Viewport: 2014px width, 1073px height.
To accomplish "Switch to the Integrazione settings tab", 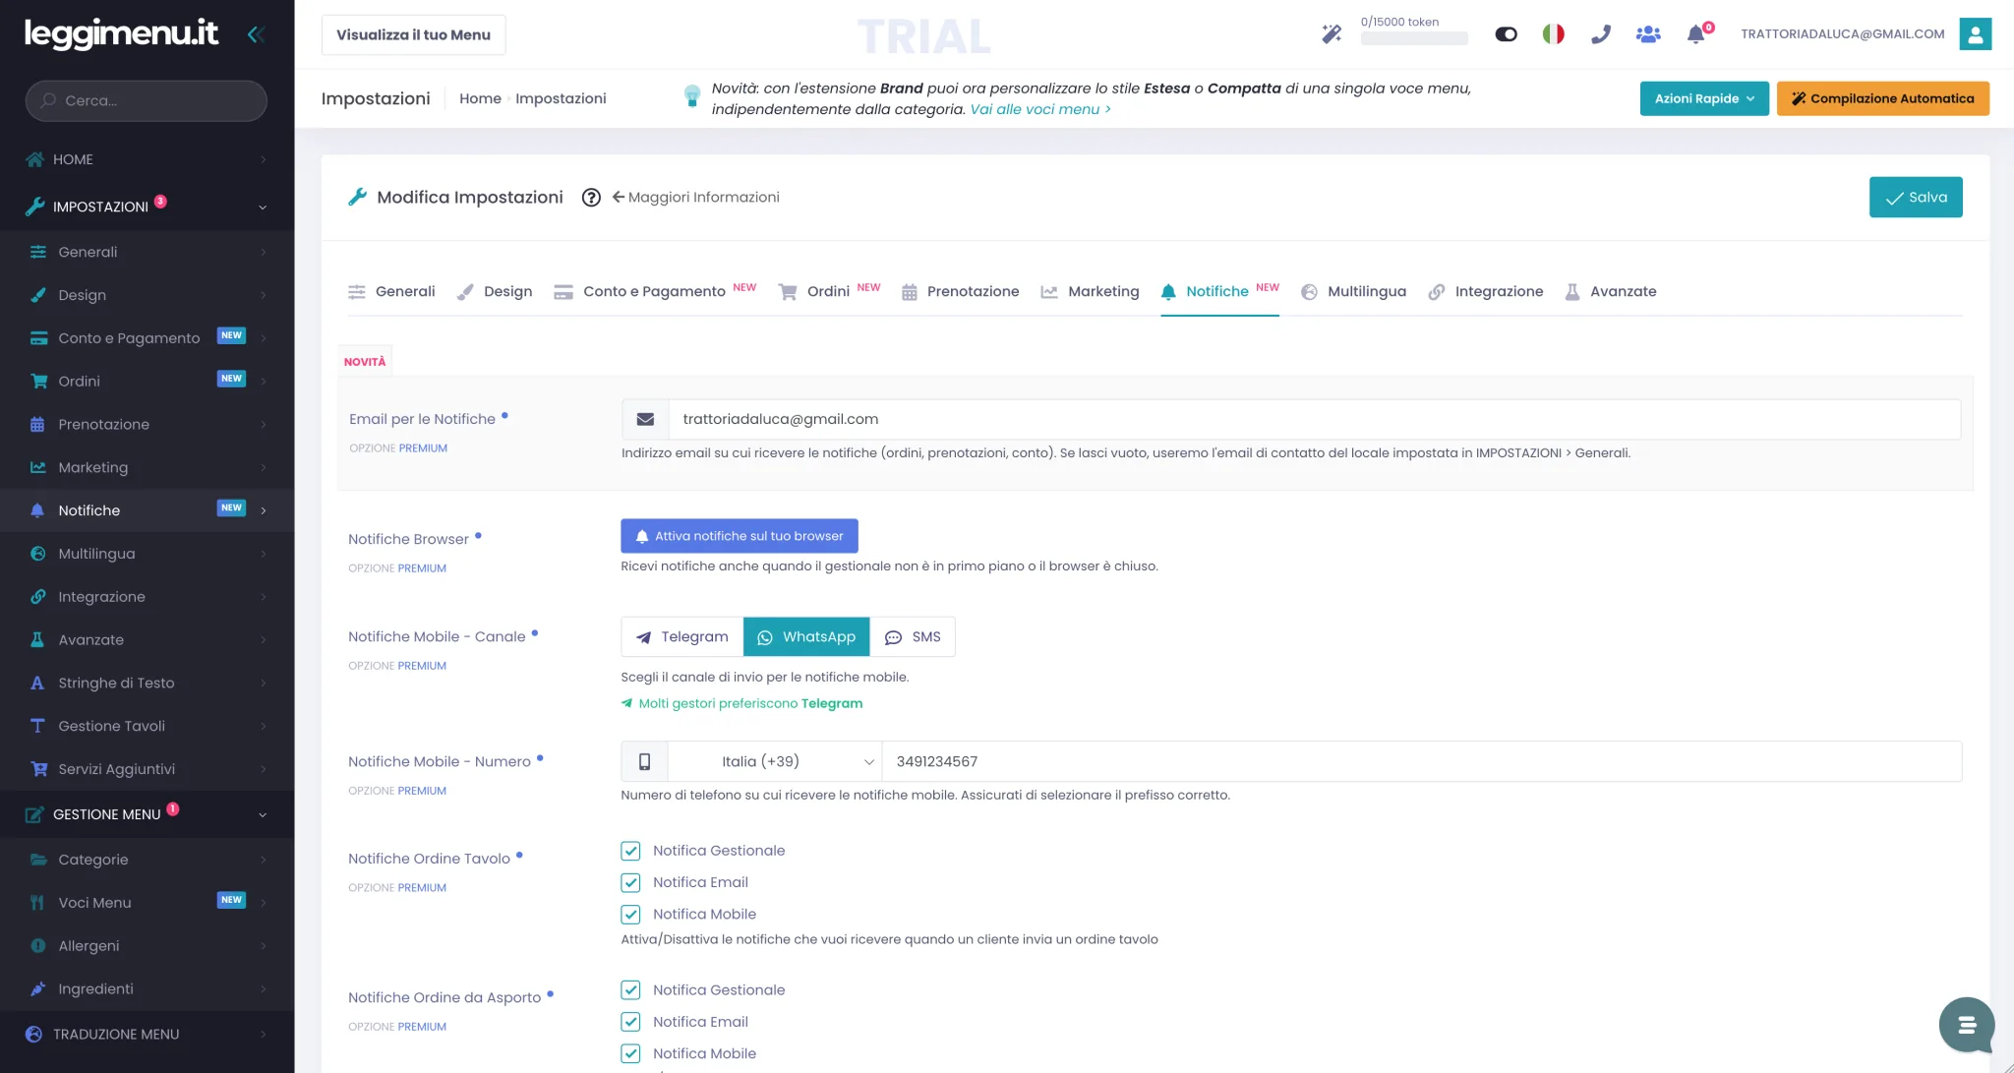I will point(1486,292).
